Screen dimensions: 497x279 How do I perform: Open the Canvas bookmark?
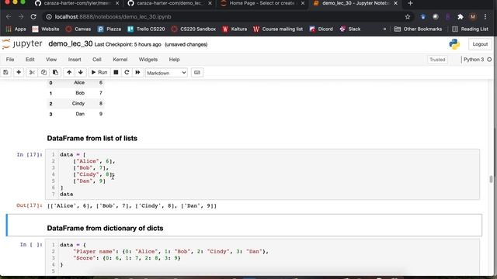[x=78, y=29]
